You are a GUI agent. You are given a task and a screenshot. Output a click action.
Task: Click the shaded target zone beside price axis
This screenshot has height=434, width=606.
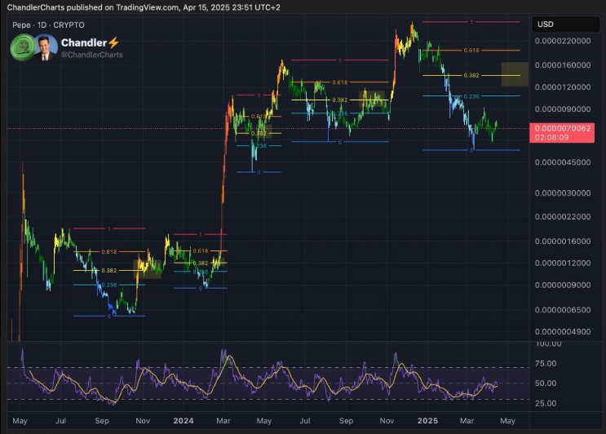pyautogui.click(x=515, y=74)
